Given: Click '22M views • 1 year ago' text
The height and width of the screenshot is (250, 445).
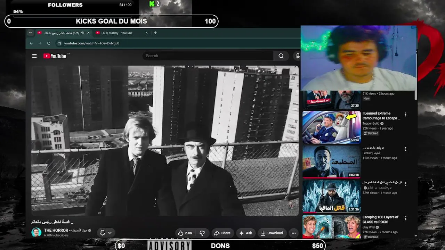Looking at the screenshot, I should [x=378, y=128].
